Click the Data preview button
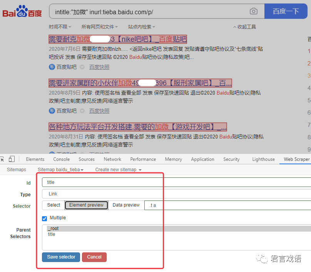 pyautogui.click(x=126, y=205)
